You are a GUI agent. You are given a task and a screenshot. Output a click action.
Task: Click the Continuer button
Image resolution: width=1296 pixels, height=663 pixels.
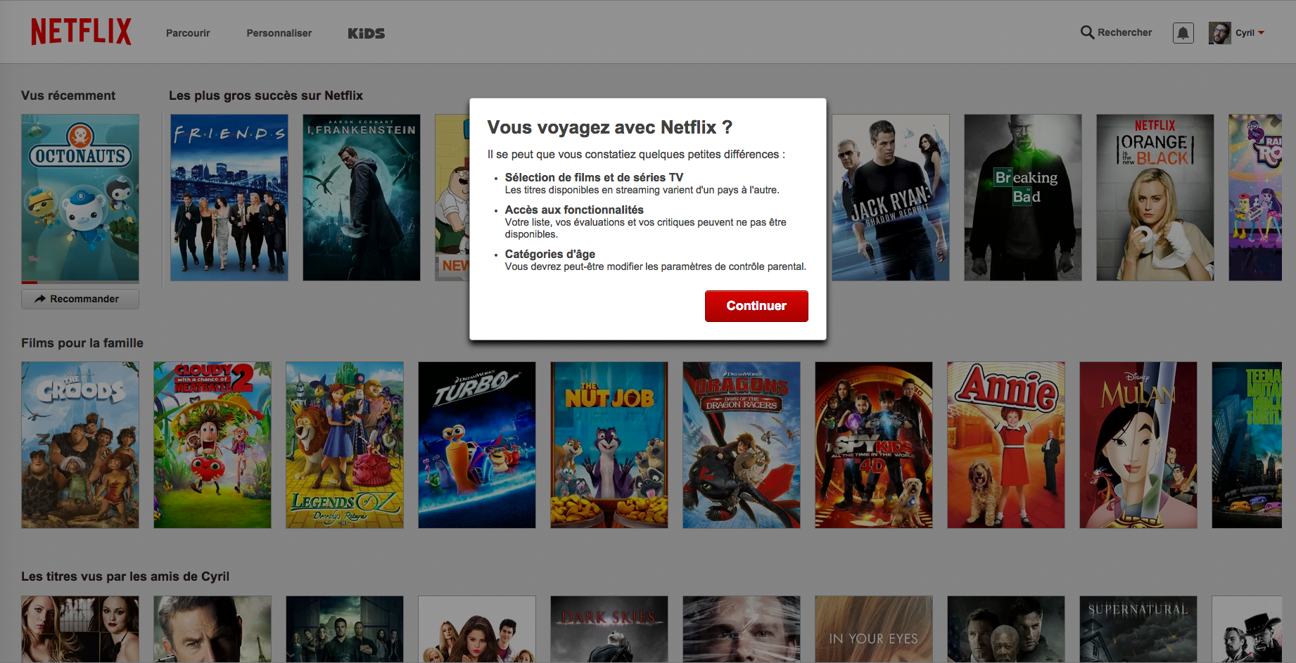756,306
